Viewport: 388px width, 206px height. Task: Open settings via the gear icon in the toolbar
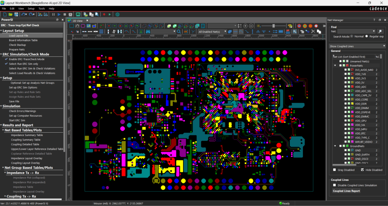coord(117,15)
